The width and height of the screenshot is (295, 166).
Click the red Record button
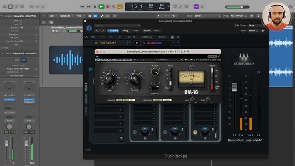pyautogui.click(x=108, y=6)
